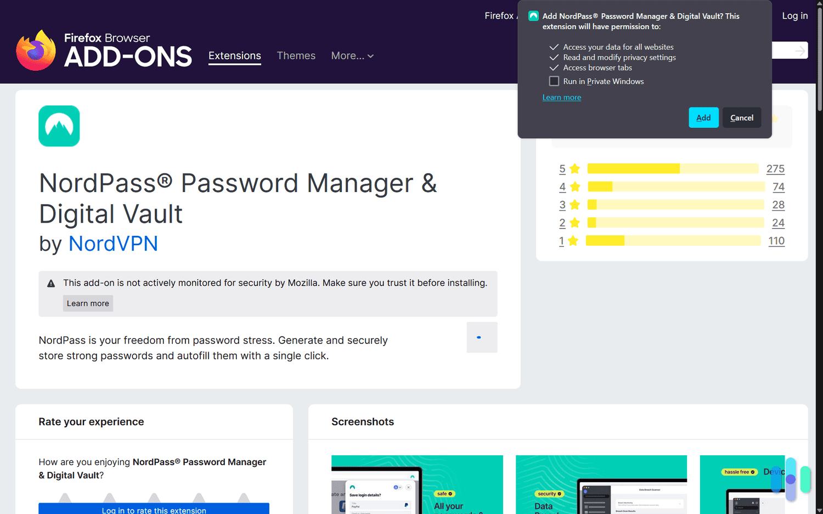Click the star icon on the 2-star rating row
823x514 pixels.
pyautogui.click(x=574, y=223)
